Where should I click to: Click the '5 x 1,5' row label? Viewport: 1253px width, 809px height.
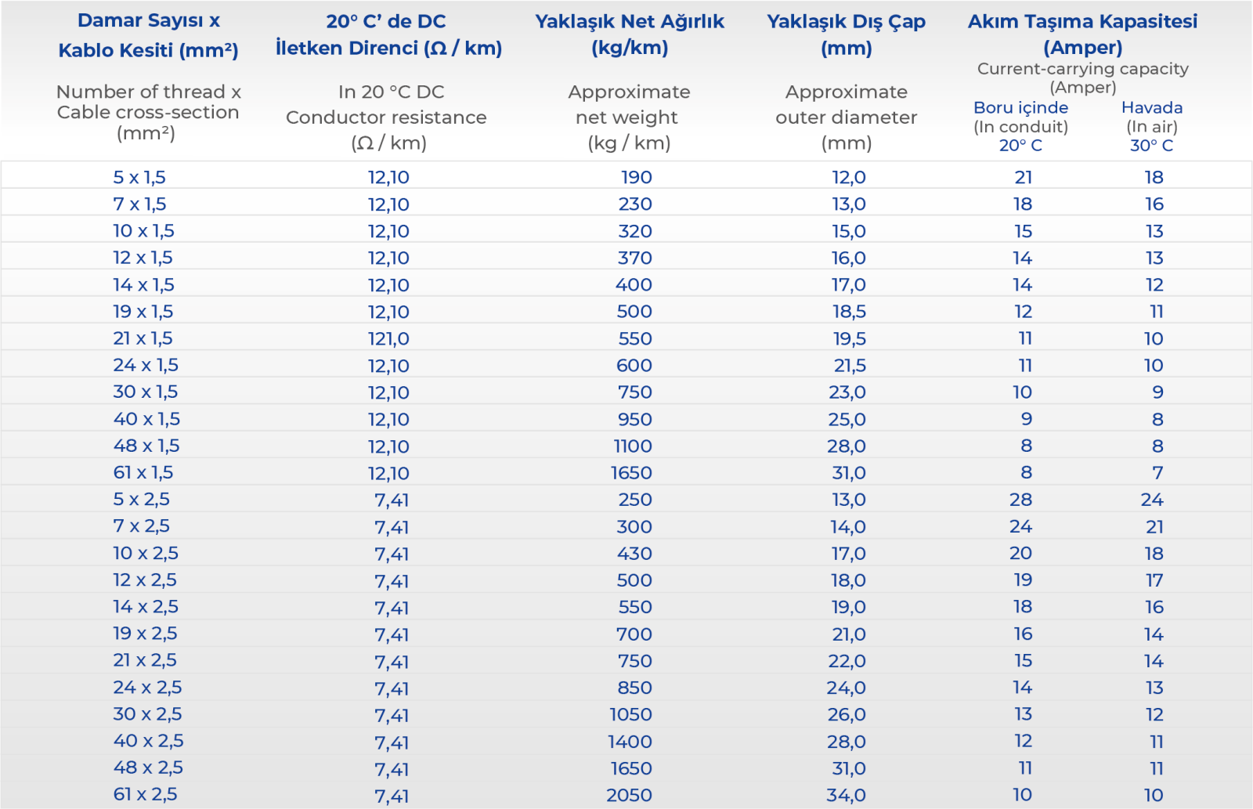(x=139, y=177)
